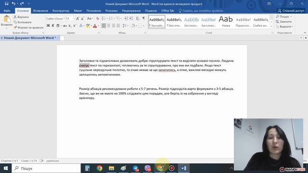Decrease paragraph indent
Viewport: 308px width, 173px height.
(x=126, y=19)
